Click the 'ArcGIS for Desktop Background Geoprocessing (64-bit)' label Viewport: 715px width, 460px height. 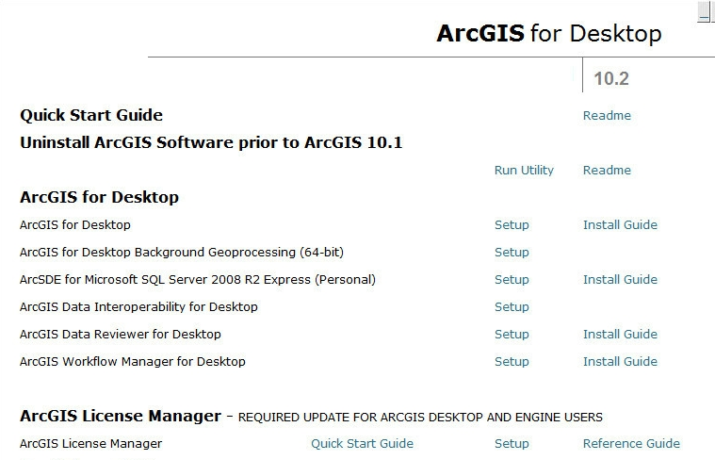182,253
